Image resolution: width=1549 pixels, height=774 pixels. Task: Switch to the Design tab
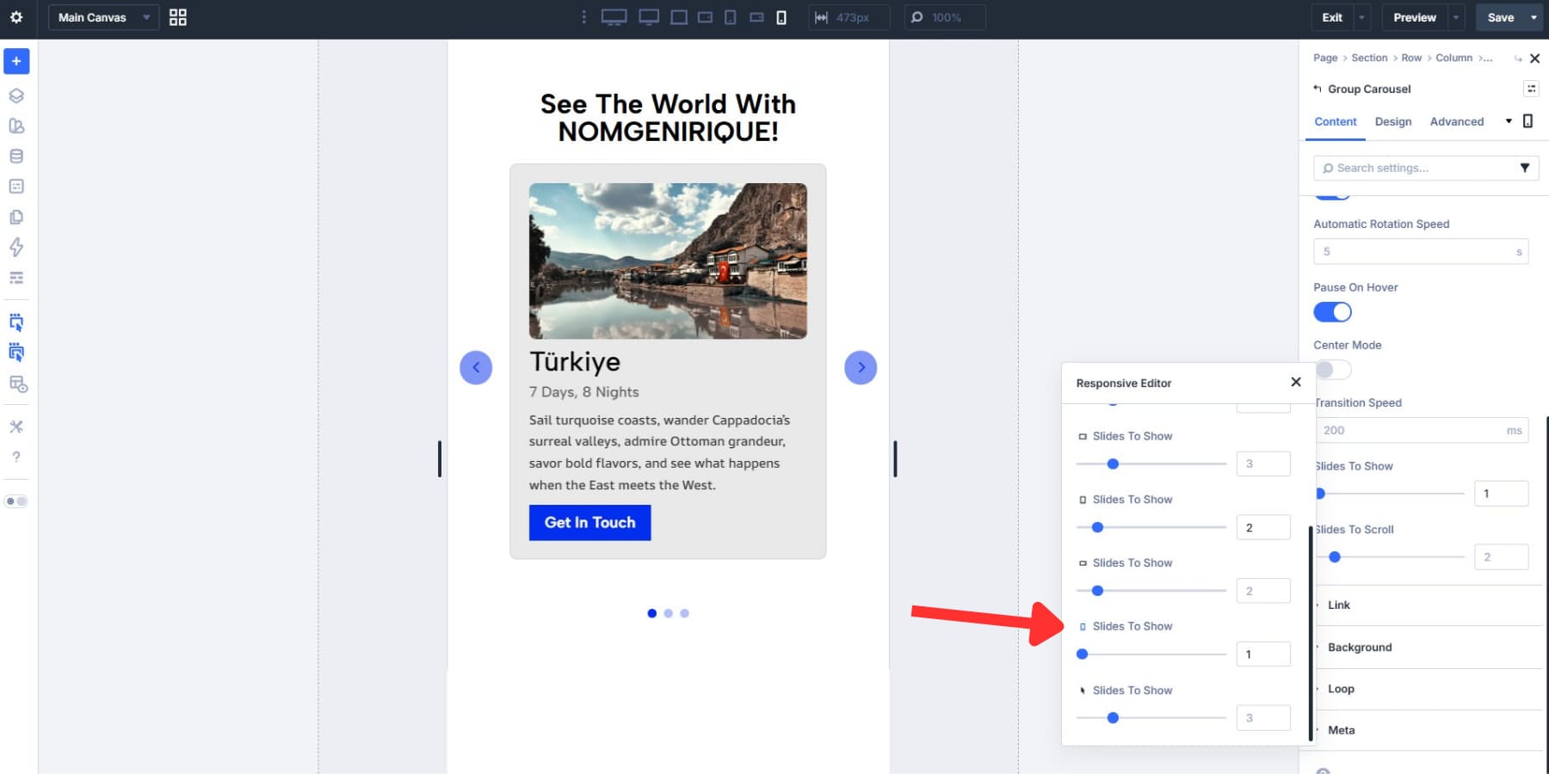[x=1393, y=121]
